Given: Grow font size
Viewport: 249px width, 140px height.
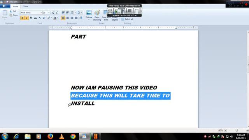Looking at the screenshot, I should (53, 12).
